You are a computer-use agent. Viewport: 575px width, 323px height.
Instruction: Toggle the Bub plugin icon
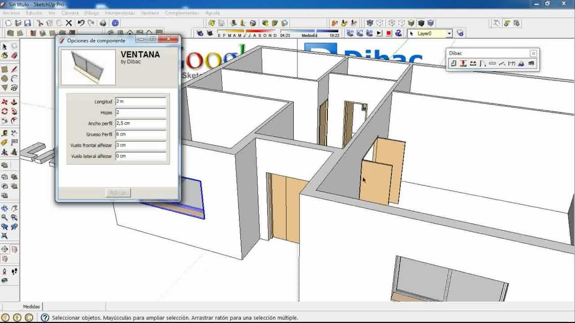pos(369,33)
